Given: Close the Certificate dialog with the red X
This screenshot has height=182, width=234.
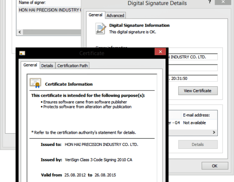Looking at the screenshot, I should click(x=160, y=52).
